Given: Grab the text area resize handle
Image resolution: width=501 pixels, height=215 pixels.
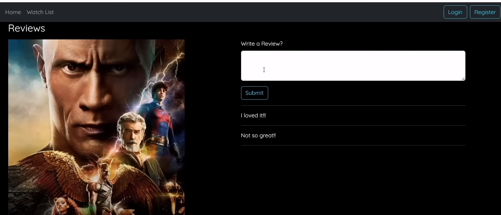Looking at the screenshot, I should [x=463, y=79].
